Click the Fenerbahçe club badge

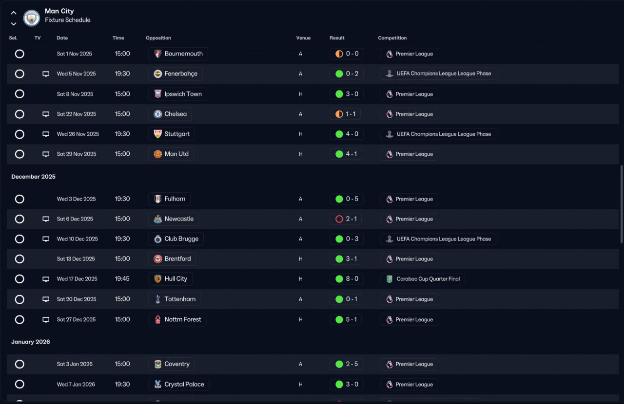point(157,74)
